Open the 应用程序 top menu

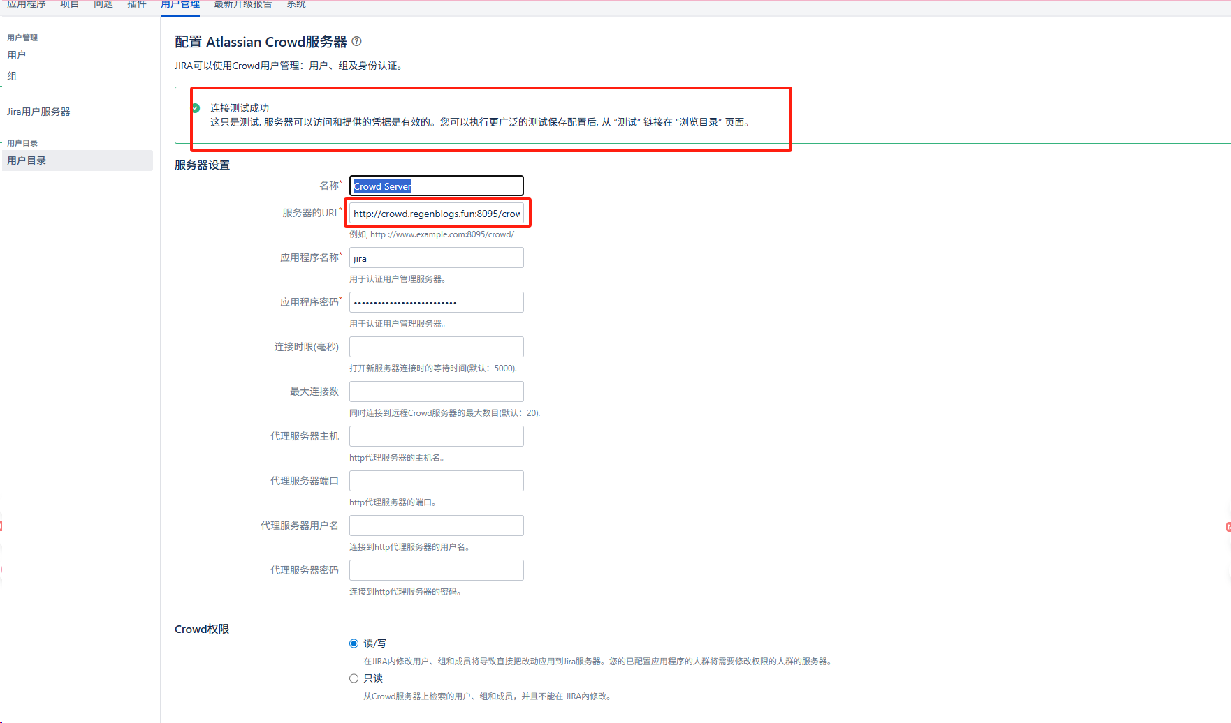tap(27, 4)
